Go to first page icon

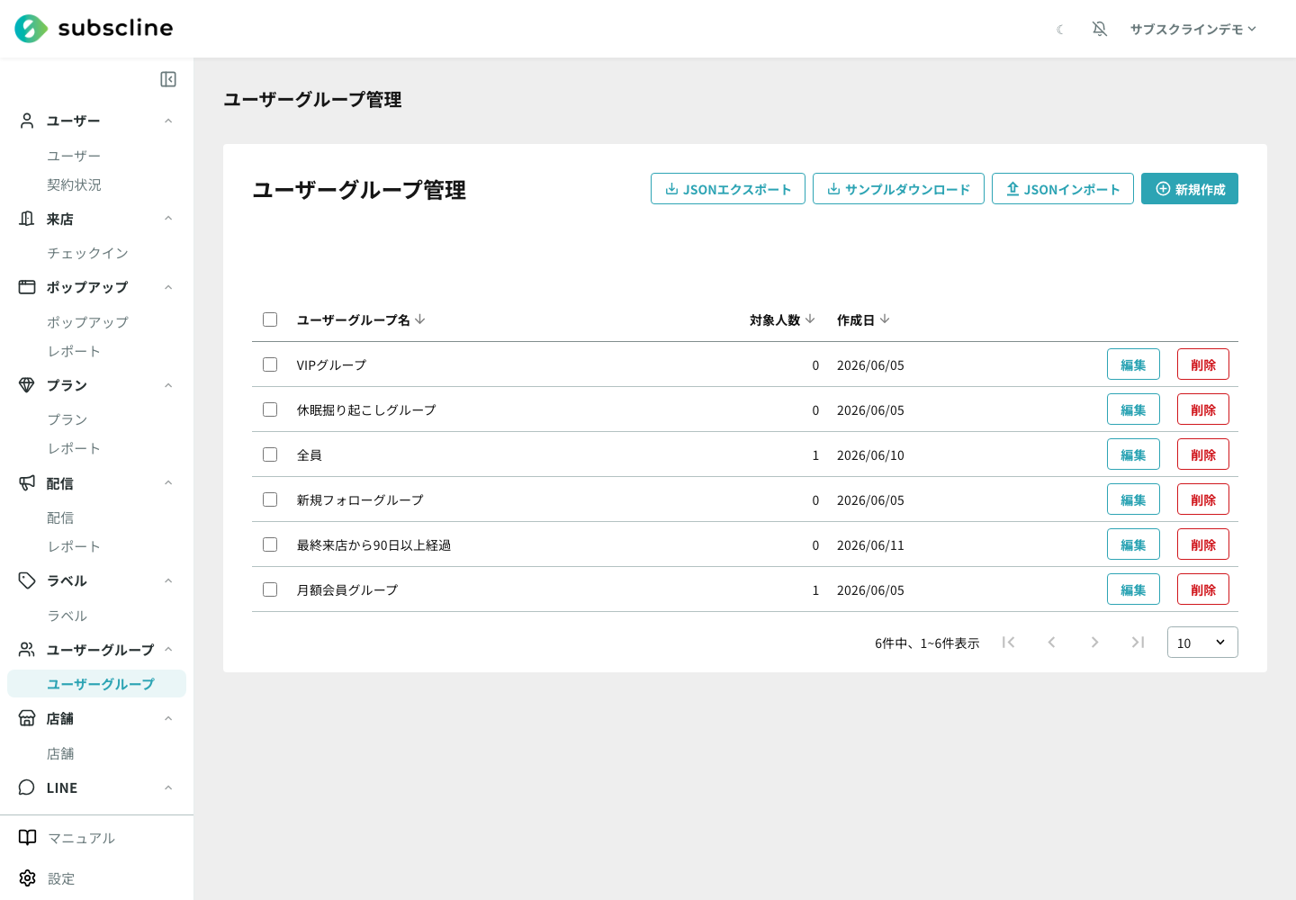1009,643
